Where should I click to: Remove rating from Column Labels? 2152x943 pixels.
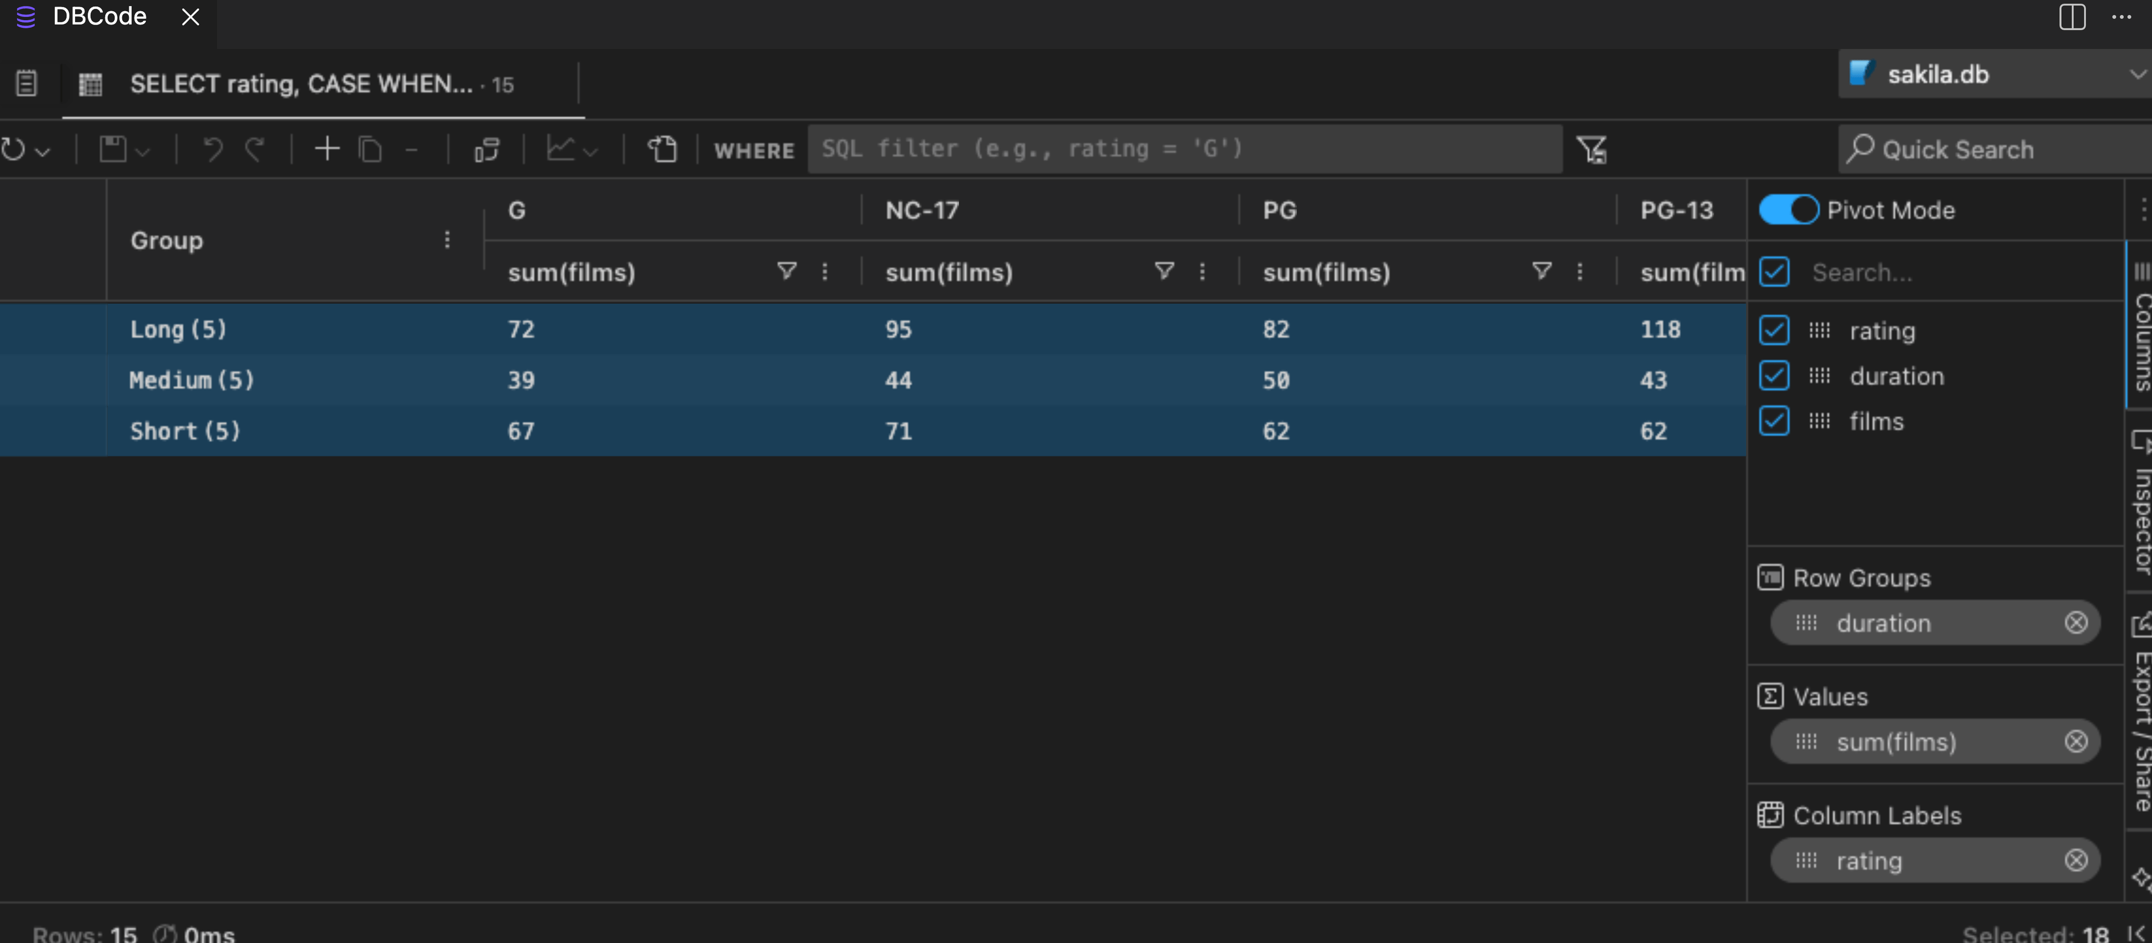click(2075, 860)
